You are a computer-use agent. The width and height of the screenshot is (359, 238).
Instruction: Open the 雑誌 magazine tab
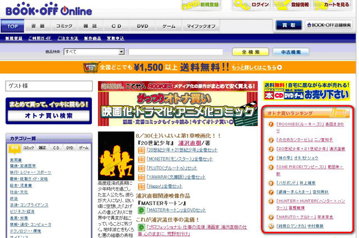coord(90,26)
